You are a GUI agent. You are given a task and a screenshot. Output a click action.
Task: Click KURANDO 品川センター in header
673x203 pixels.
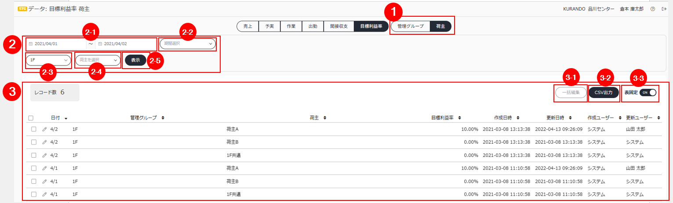pos(589,9)
